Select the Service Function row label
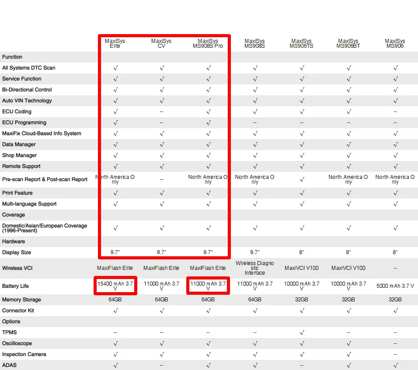Viewport: 418px width, 370px height. coord(22,79)
